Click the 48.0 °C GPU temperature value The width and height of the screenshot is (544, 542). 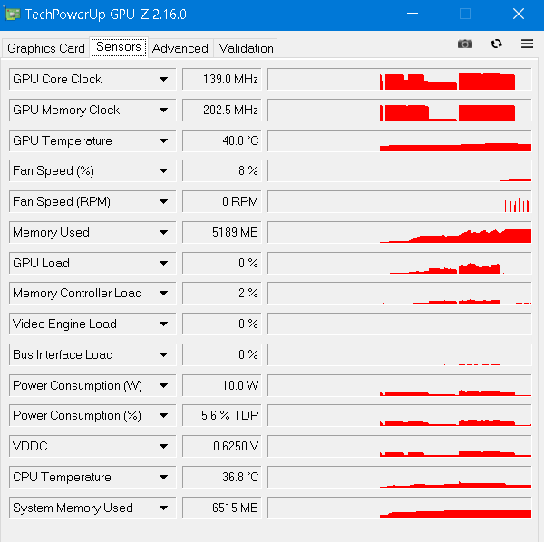222,140
